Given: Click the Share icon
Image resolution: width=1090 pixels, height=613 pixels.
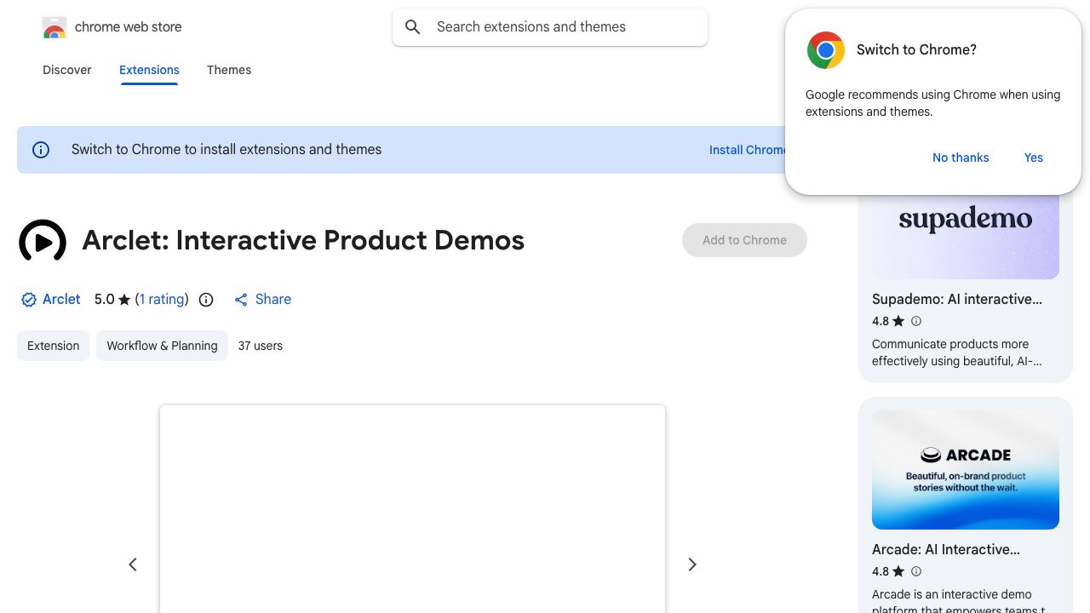Looking at the screenshot, I should point(241,300).
